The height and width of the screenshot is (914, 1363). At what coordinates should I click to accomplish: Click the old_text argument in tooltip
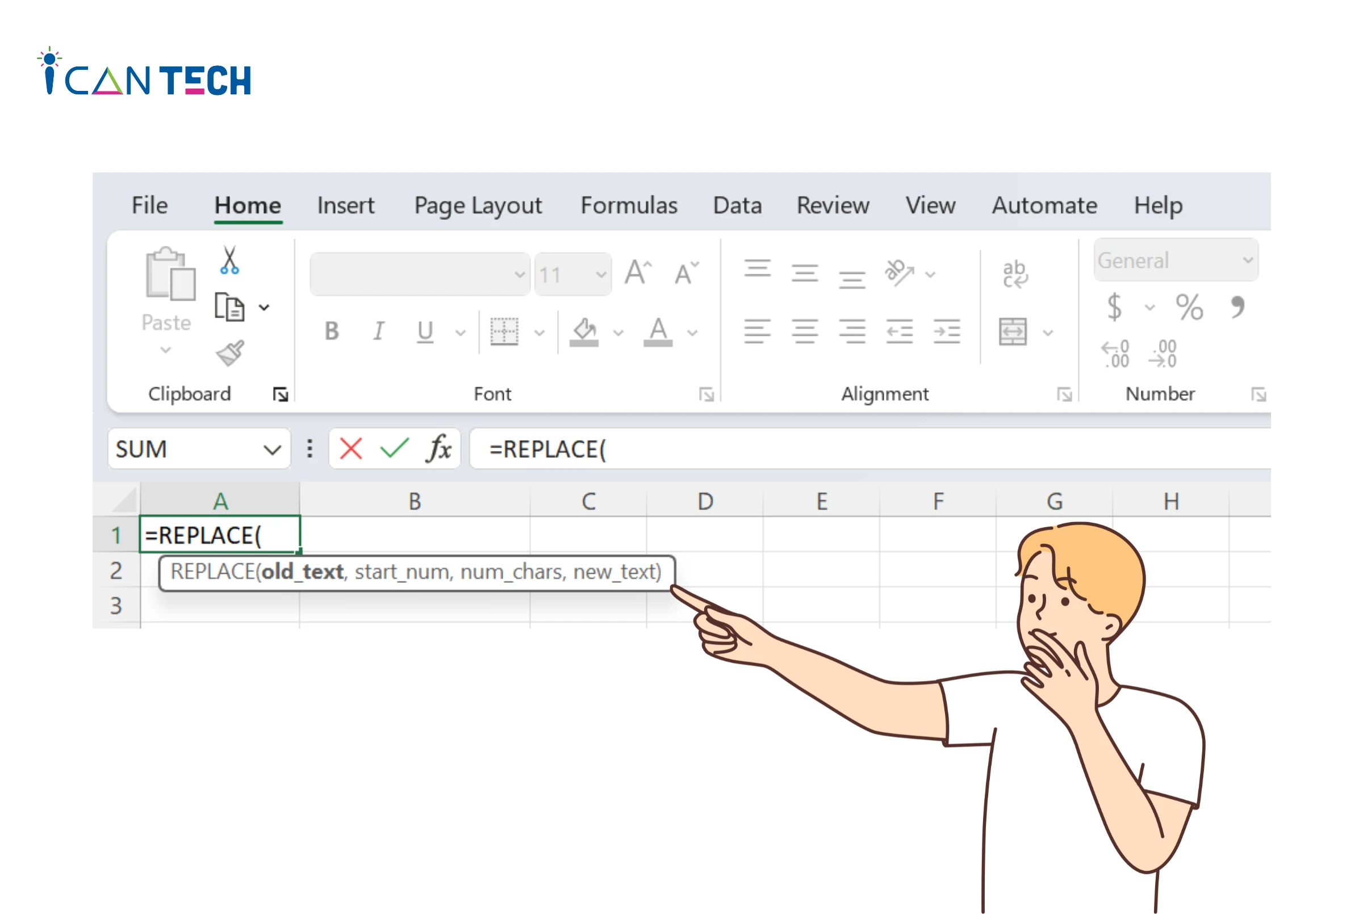click(302, 572)
